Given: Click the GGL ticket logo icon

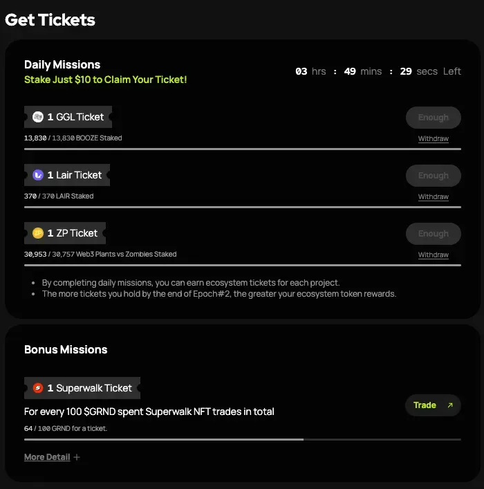Looking at the screenshot, I should pos(38,117).
